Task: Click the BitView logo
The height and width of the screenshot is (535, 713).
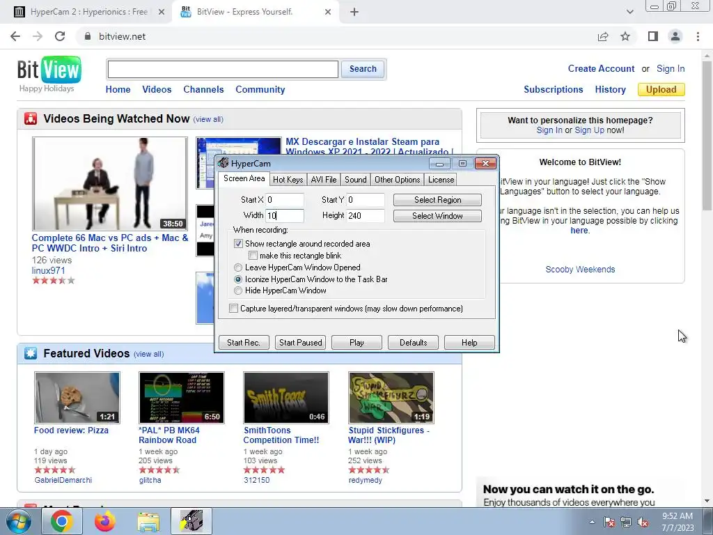Action: (x=49, y=70)
